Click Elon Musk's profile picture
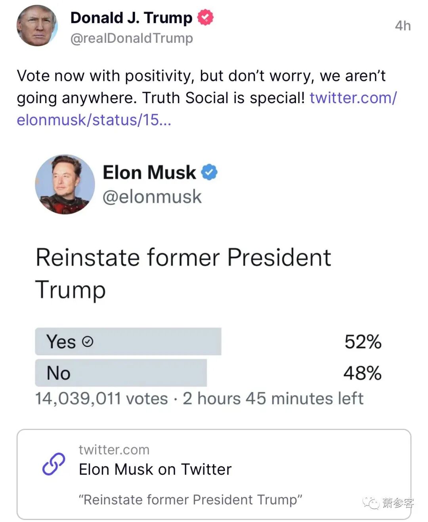The width and height of the screenshot is (428, 522). click(65, 184)
